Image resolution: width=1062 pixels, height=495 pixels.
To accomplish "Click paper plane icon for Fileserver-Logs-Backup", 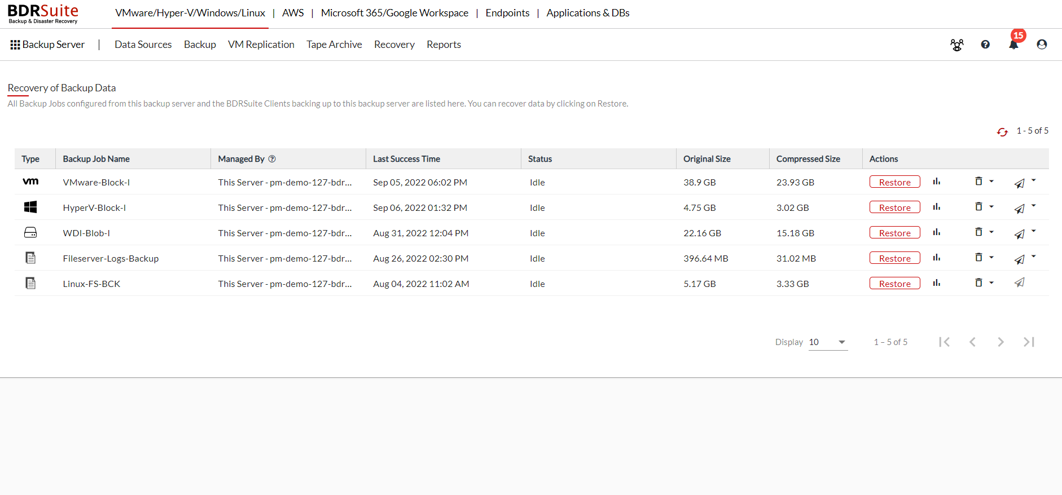I will tap(1020, 259).
